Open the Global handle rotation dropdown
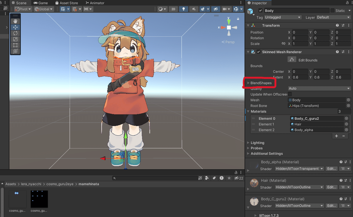 click(x=44, y=9)
